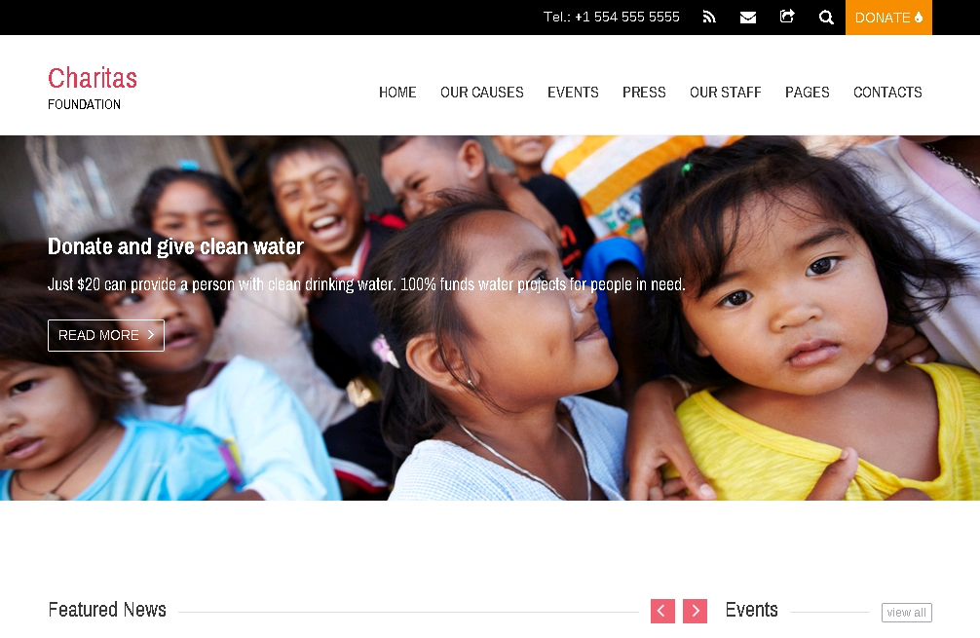This screenshot has width=980, height=638.
Task: Click the share icon in top bar
Action: (787, 17)
